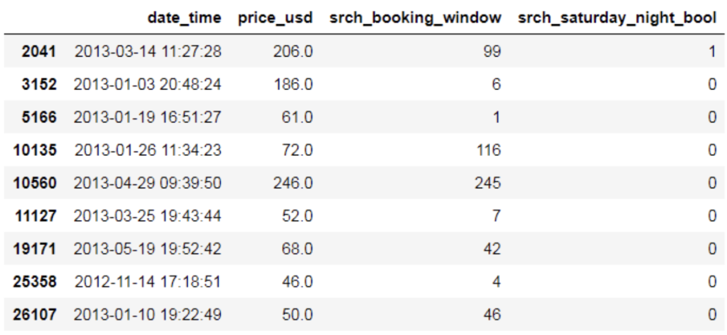Viewport: 727px width, 335px height.
Task: Click the date 2013-03-14 11:27:28 cell
Action: click(147, 52)
